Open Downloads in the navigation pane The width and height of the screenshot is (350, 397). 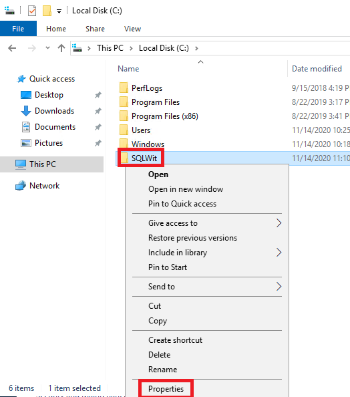tap(54, 111)
